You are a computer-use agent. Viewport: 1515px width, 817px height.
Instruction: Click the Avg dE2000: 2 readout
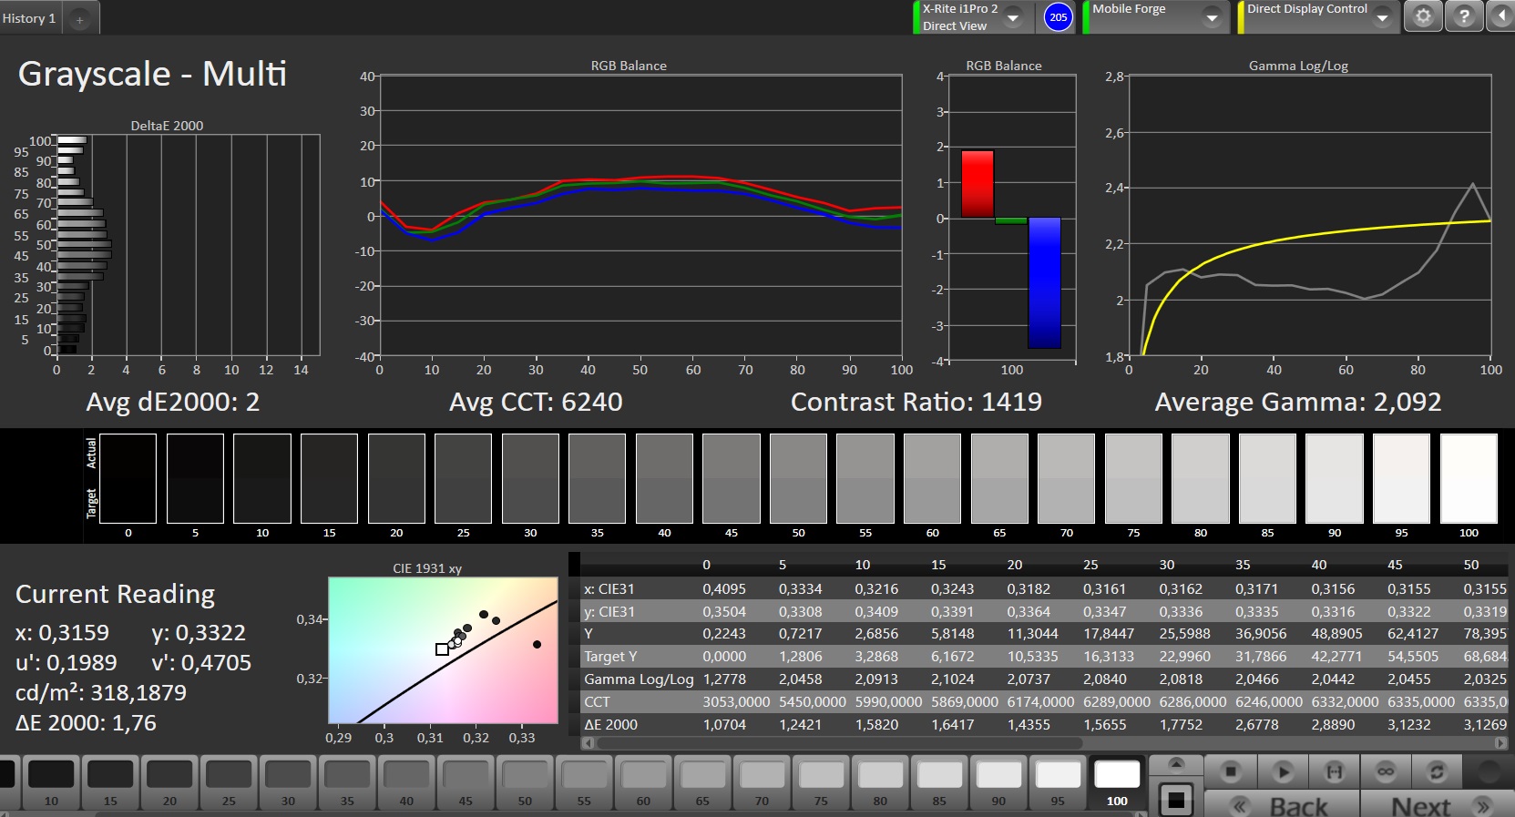click(173, 402)
